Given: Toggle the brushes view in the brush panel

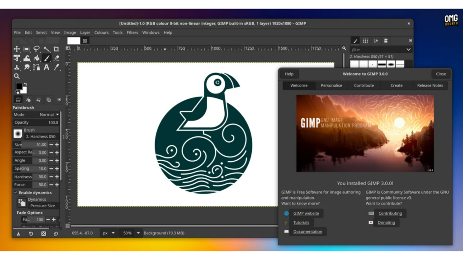Looking at the screenshot, I should coord(355,41).
